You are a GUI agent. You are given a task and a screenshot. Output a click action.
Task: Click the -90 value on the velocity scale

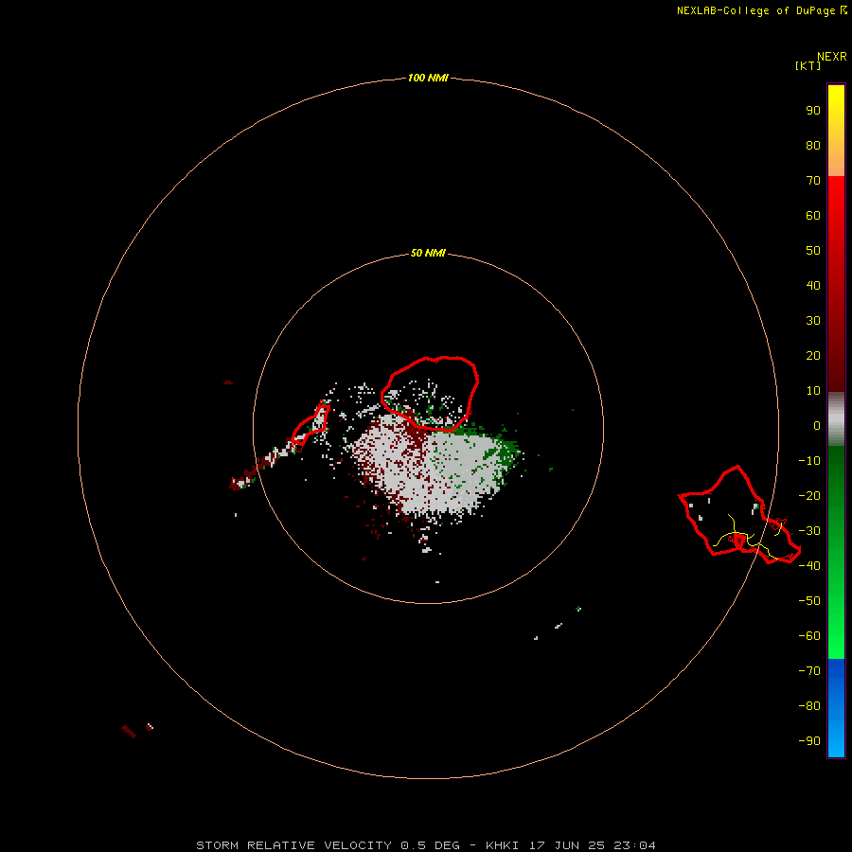809,740
